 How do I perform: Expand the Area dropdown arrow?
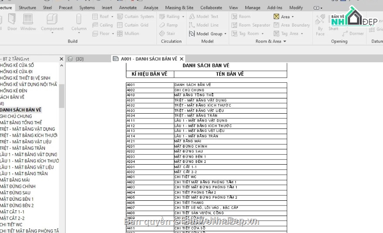click(x=293, y=17)
